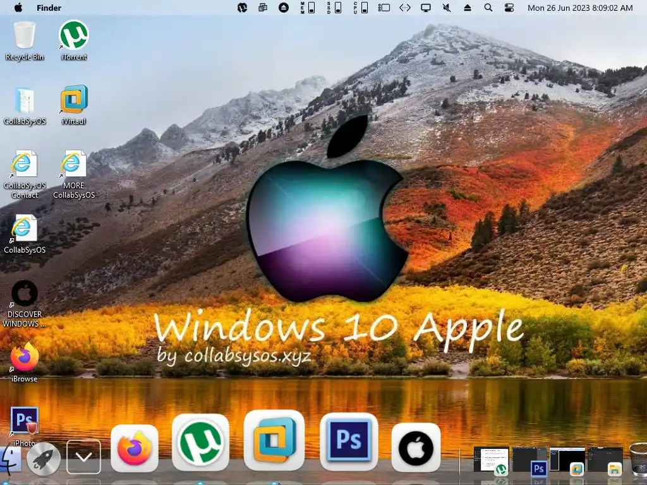Open the DISCOVER WINDOWS desktop shortcut

25,304
